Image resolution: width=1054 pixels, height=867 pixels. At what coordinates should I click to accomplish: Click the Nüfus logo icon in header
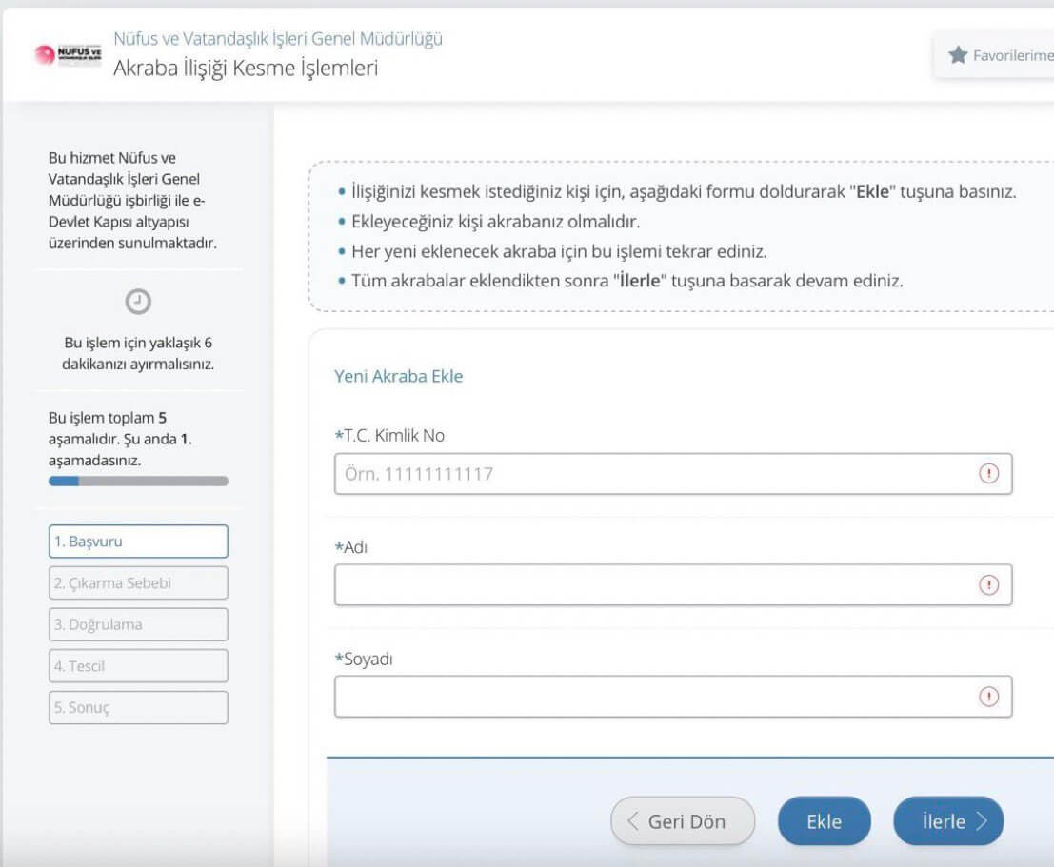point(67,54)
